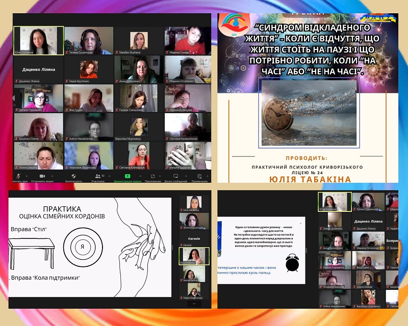
Task: Unmute the microphone in Zoom toolbar
Action: click(x=18, y=176)
